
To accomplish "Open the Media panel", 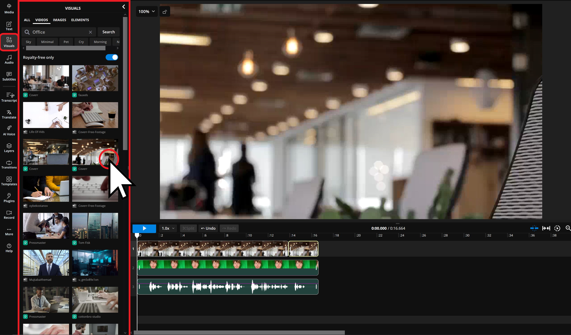I will 9,9.
